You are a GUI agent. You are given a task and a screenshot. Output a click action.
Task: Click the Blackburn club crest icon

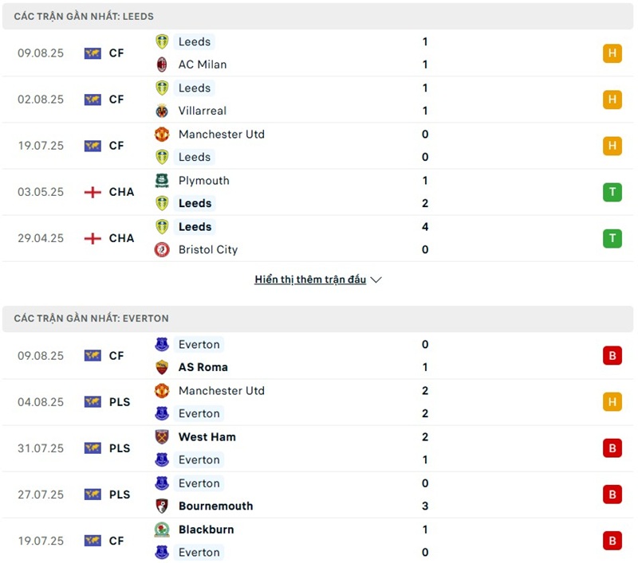pyautogui.click(x=162, y=530)
